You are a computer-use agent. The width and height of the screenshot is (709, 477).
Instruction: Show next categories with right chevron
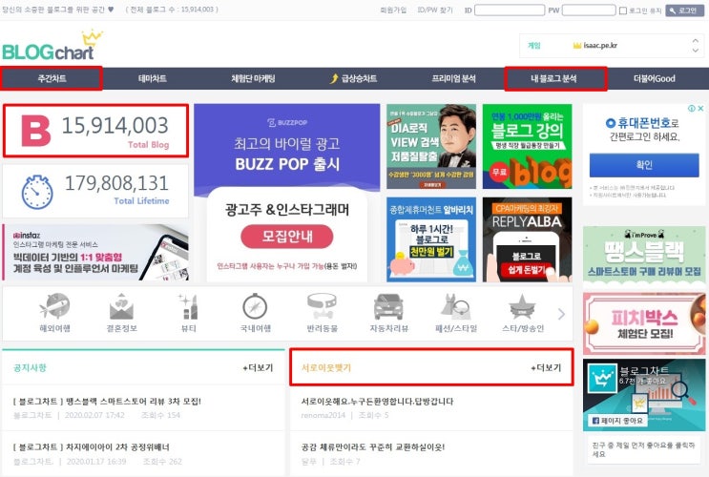click(561, 314)
